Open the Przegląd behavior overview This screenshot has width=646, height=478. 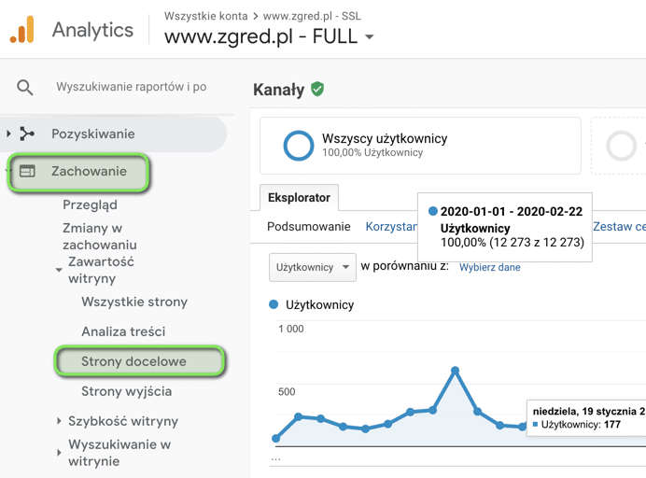click(90, 204)
